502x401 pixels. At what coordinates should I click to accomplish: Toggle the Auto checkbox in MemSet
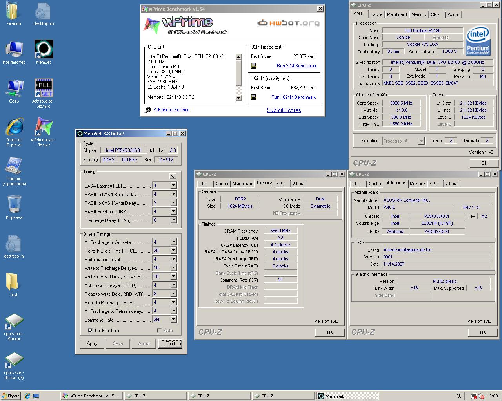(x=159, y=331)
